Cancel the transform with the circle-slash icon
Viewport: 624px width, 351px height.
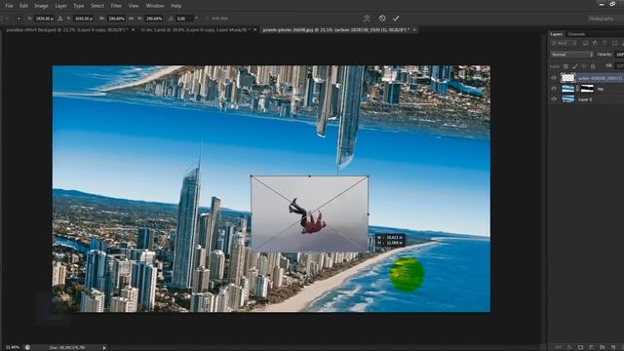382,19
